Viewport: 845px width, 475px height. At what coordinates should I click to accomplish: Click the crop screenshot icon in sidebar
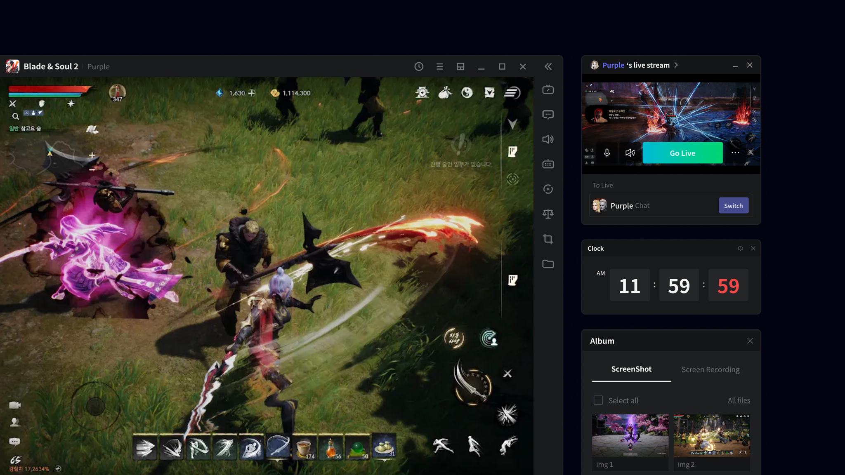coord(548,239)
